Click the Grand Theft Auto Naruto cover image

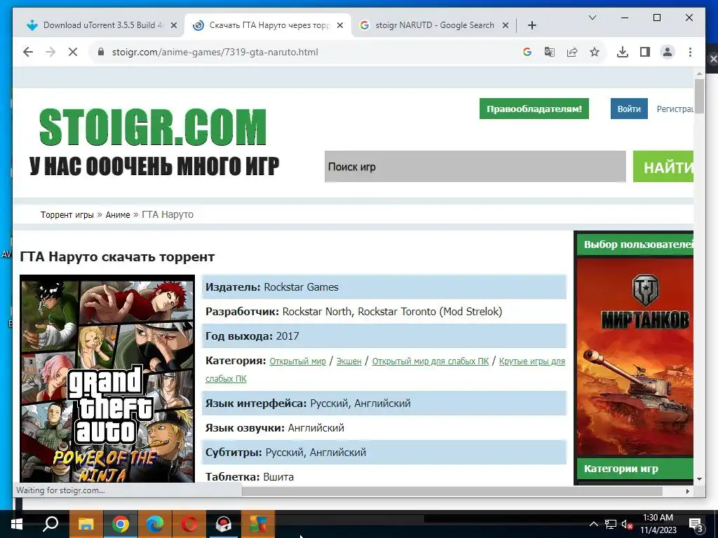107,378
